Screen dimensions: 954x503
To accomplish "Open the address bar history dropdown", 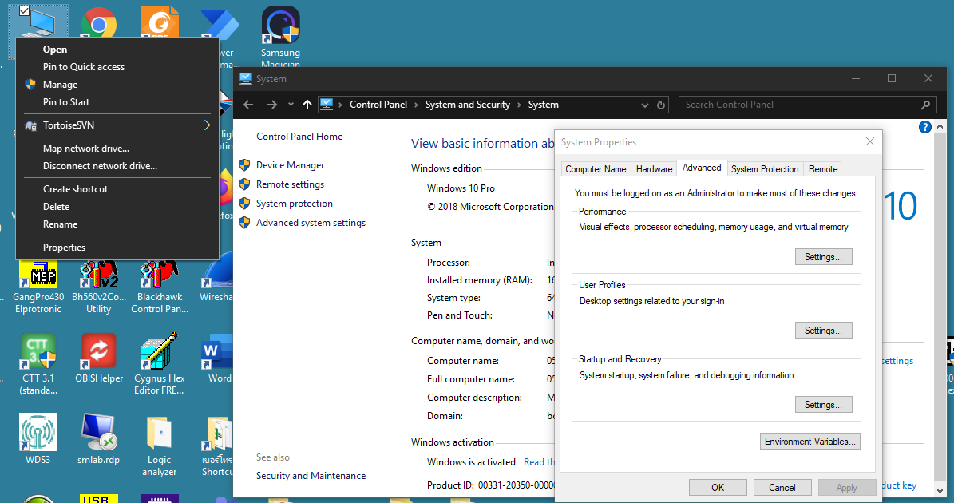I will pos(644,105).
